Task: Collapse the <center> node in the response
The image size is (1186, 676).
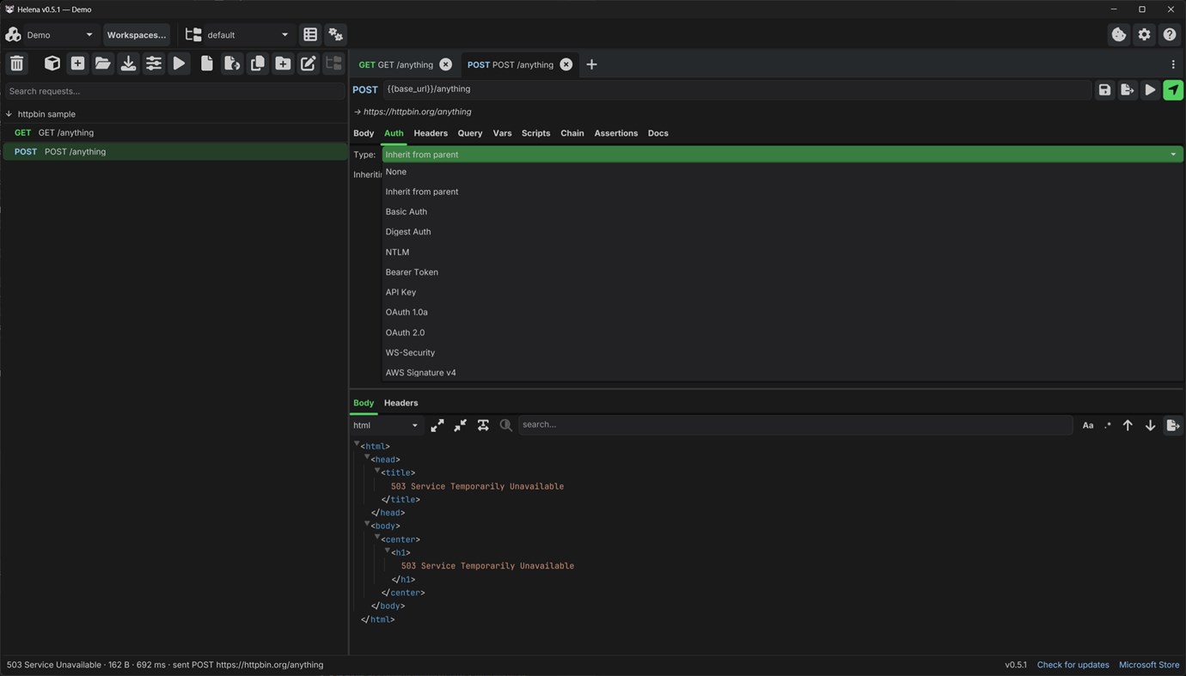Action: click(377, 538)
